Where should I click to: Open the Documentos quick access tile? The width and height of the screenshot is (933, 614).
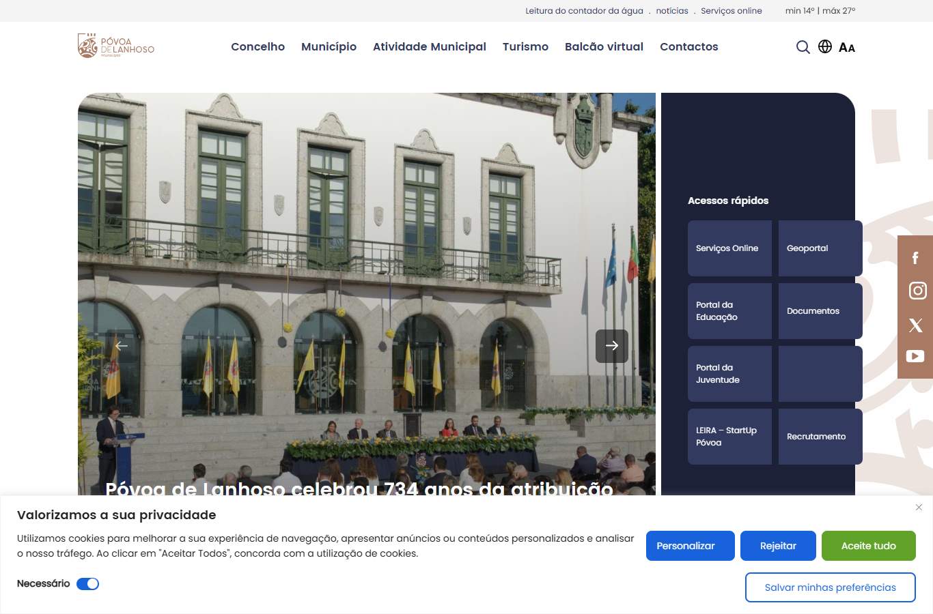[820, 311]
